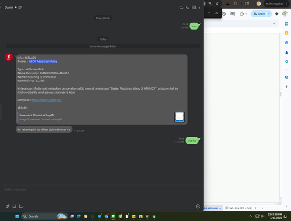Click the Share button in Sheets

pos(259,14)
